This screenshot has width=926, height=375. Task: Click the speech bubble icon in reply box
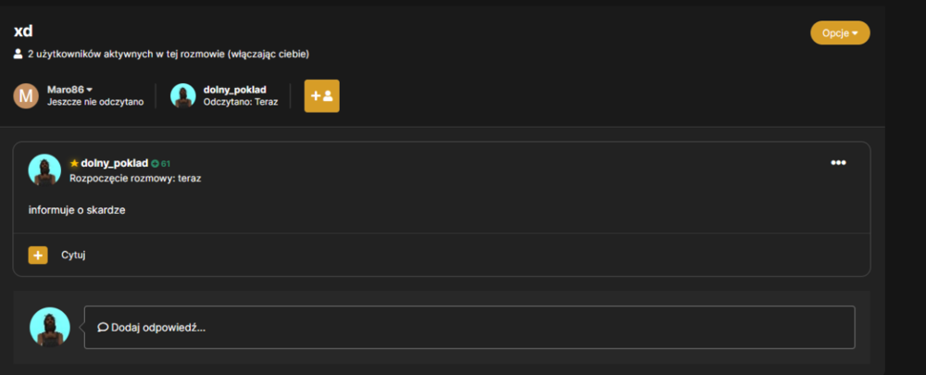point(103,327)
